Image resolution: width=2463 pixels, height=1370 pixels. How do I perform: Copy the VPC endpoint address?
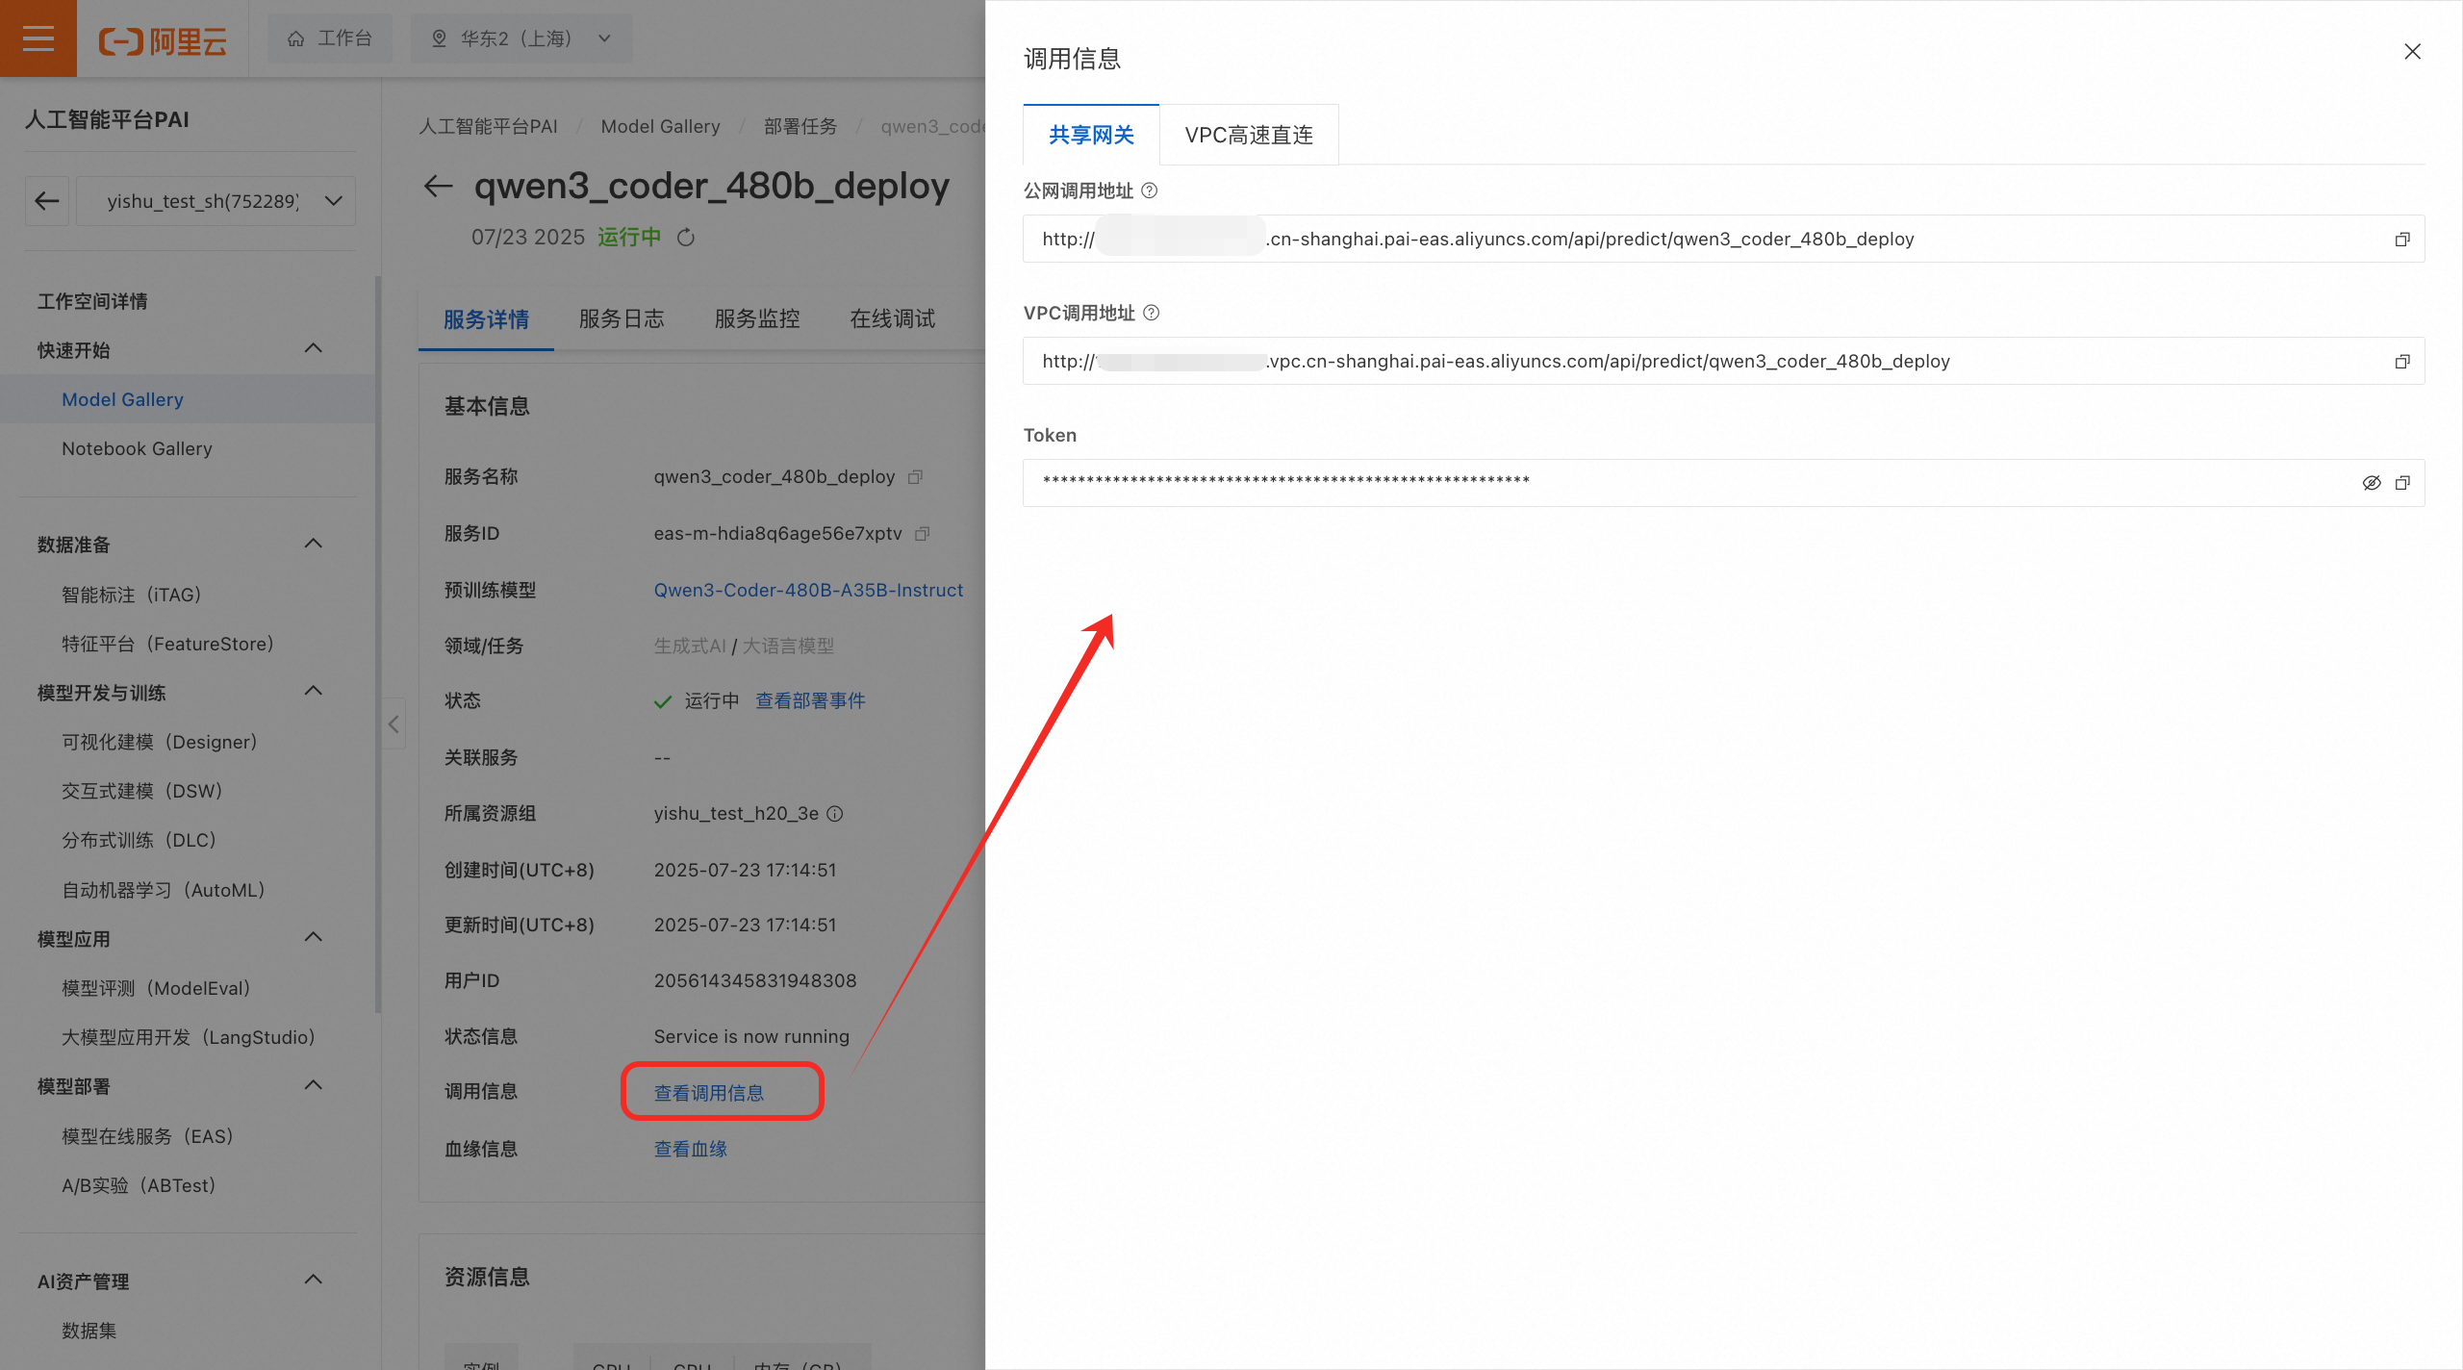2401,362
